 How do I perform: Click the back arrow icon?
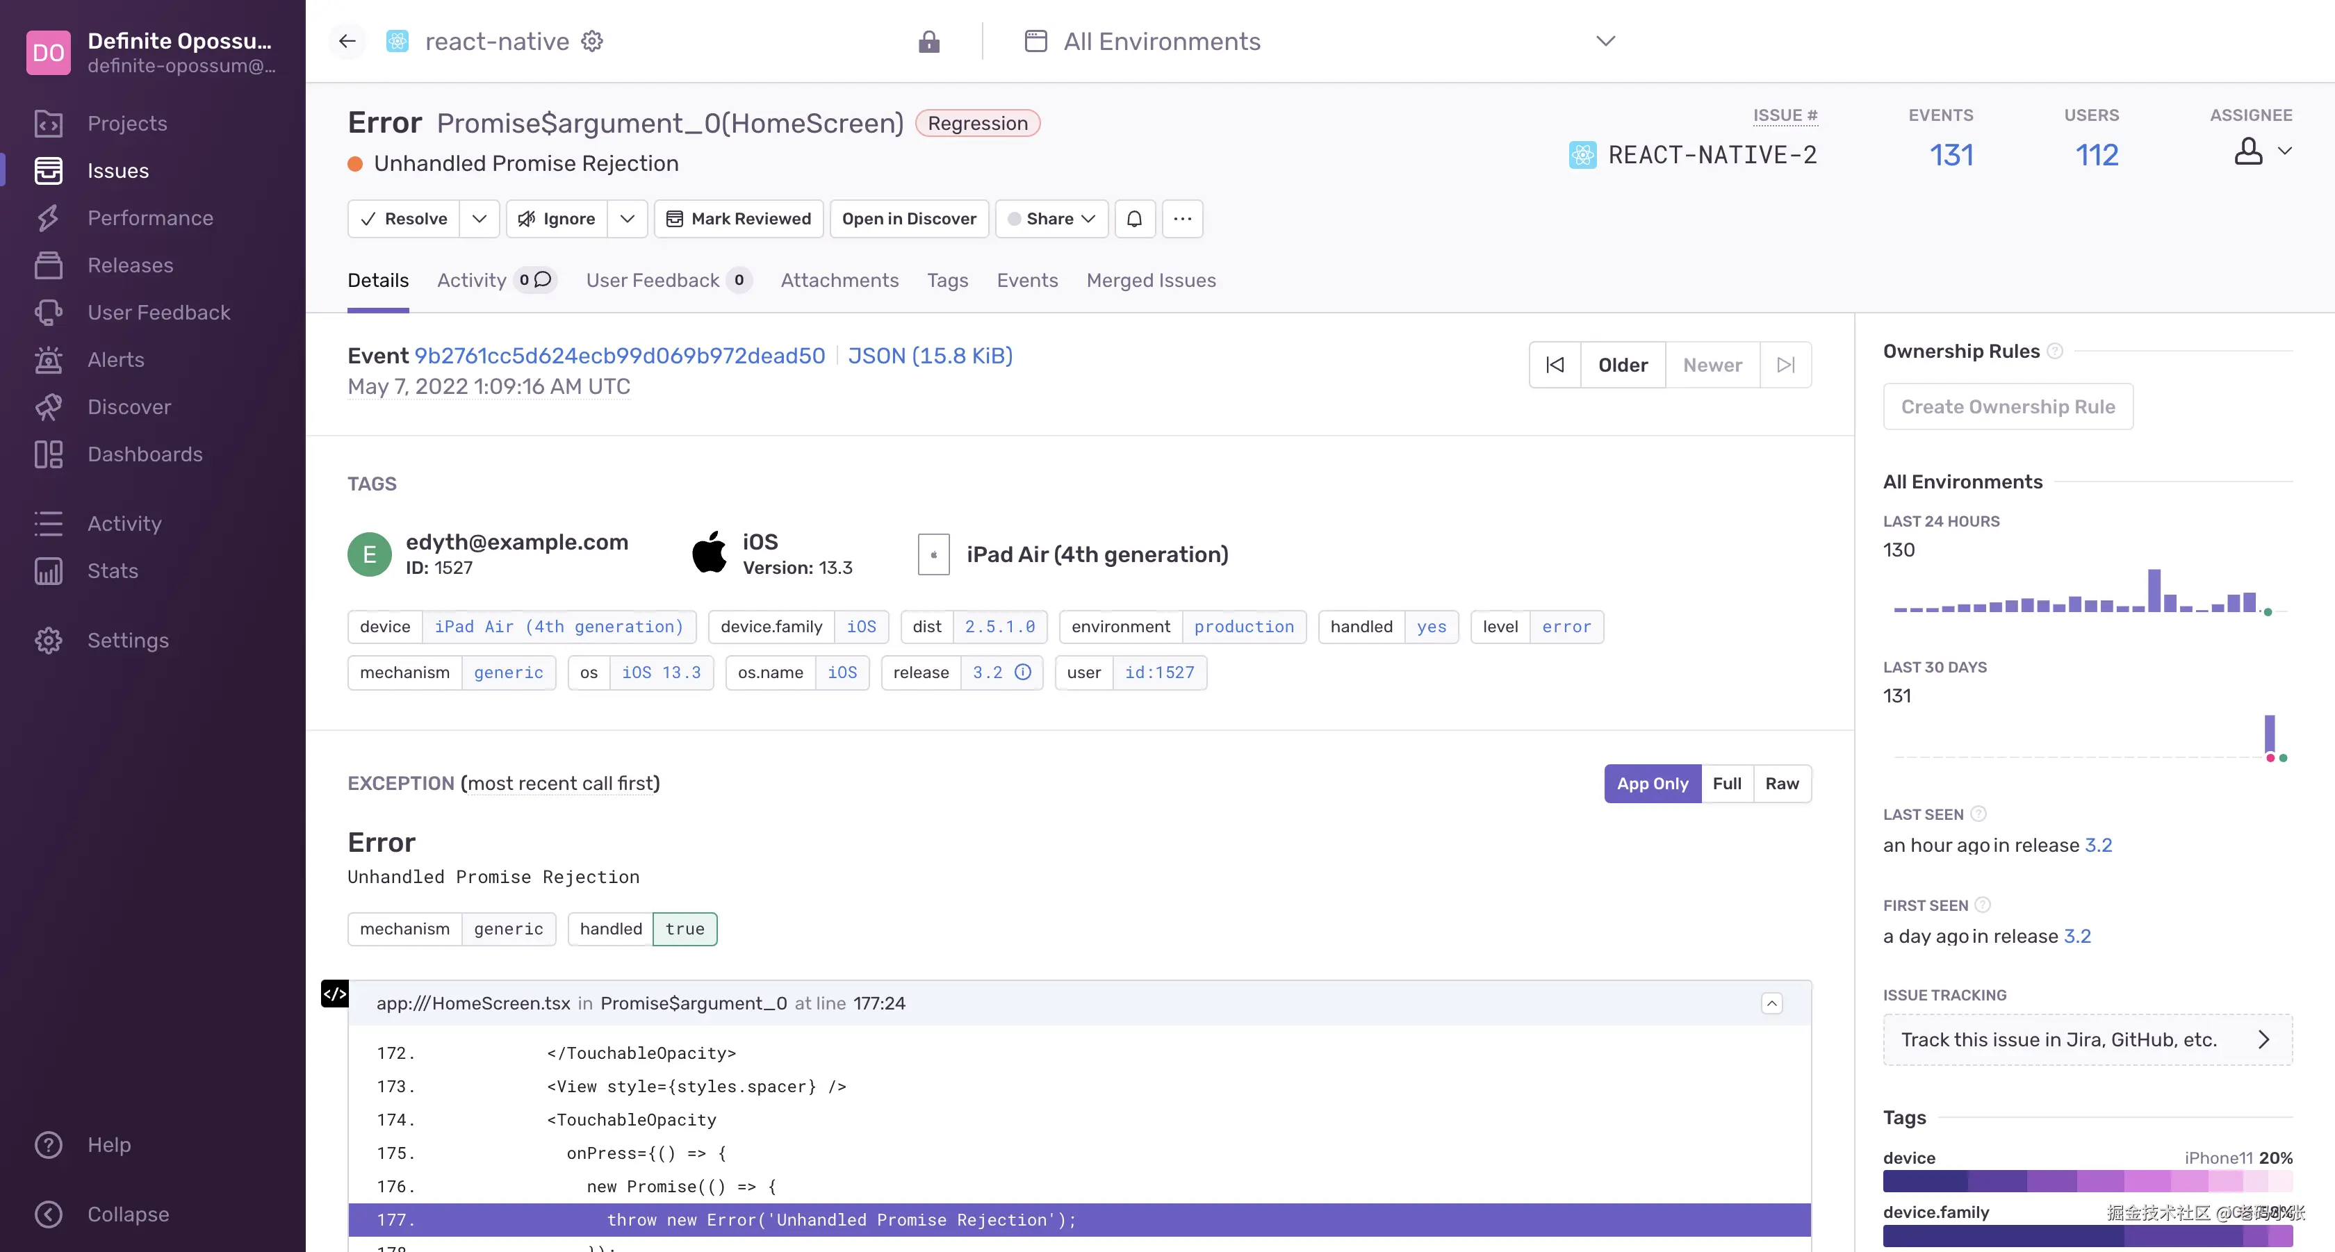point(347,42)
